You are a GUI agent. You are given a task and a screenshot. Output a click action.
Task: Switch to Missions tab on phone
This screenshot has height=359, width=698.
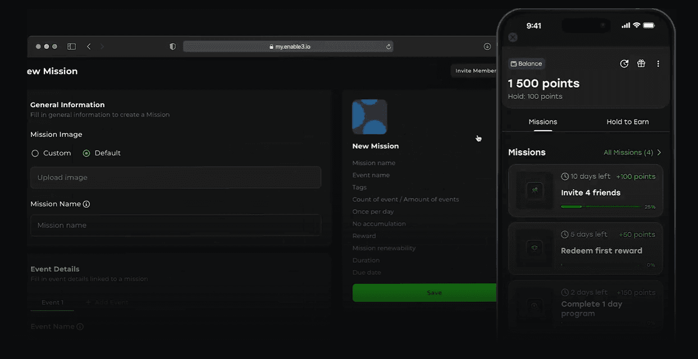pos(543,122)
